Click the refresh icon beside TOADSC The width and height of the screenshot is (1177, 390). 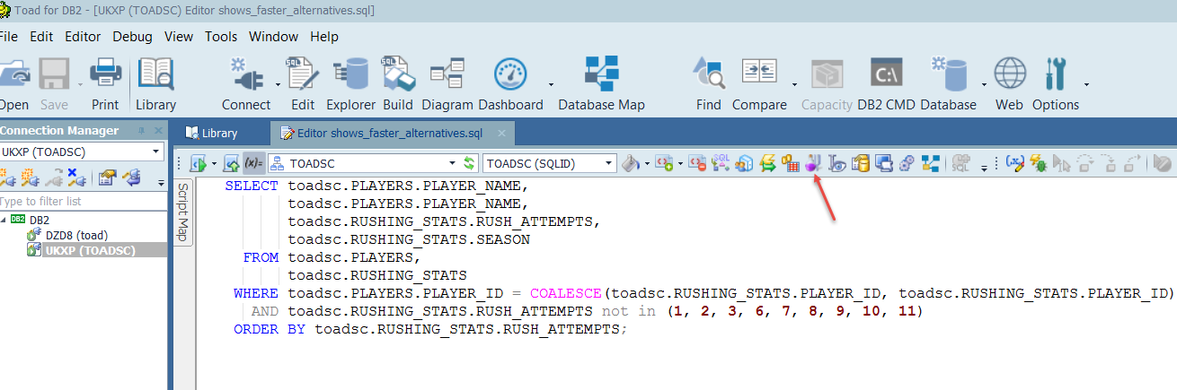tap(468, 163)
